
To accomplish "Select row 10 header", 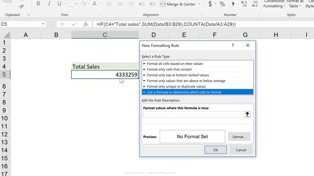I will pos(4,118).
